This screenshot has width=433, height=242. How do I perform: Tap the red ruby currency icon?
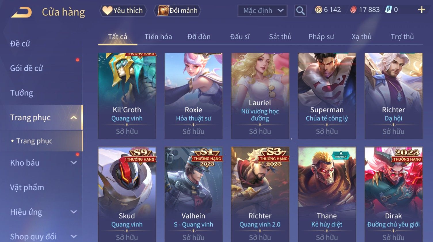coord(353,10)
